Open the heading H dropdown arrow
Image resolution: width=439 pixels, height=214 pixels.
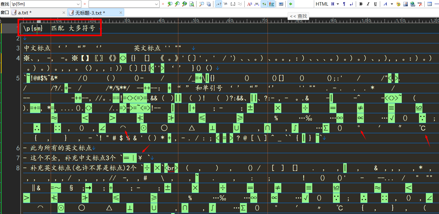(338, 4)
